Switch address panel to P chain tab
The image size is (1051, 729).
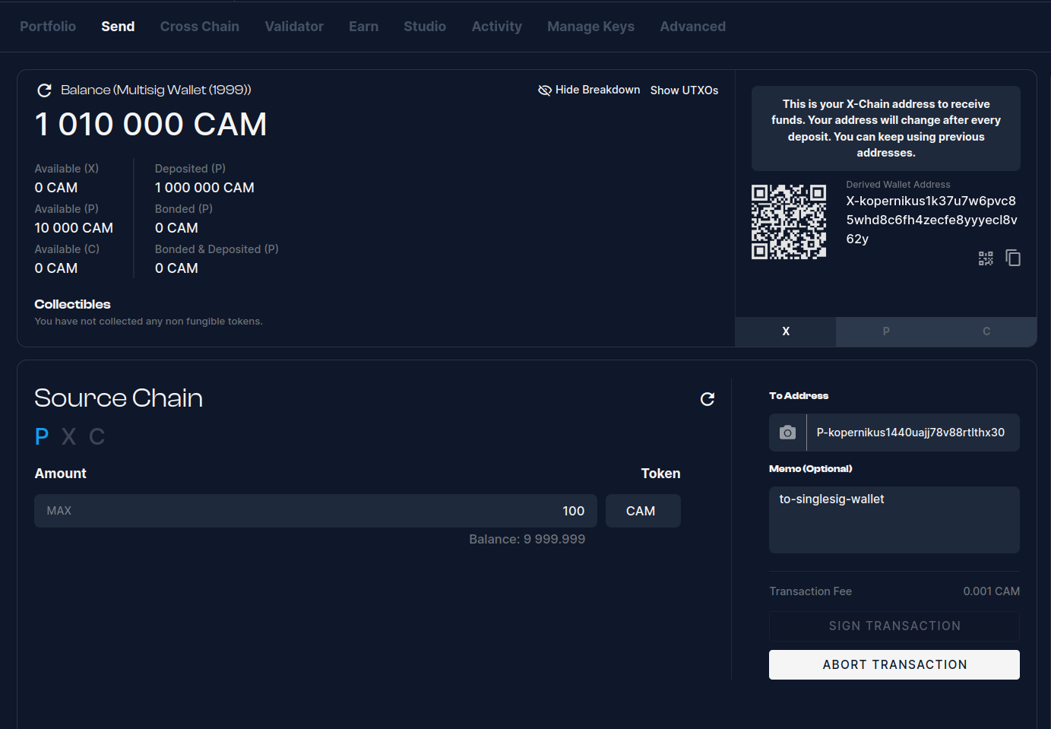[885, 331]
